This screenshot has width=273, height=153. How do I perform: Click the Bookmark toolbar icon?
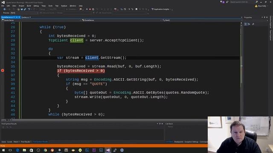click(136, 9)
